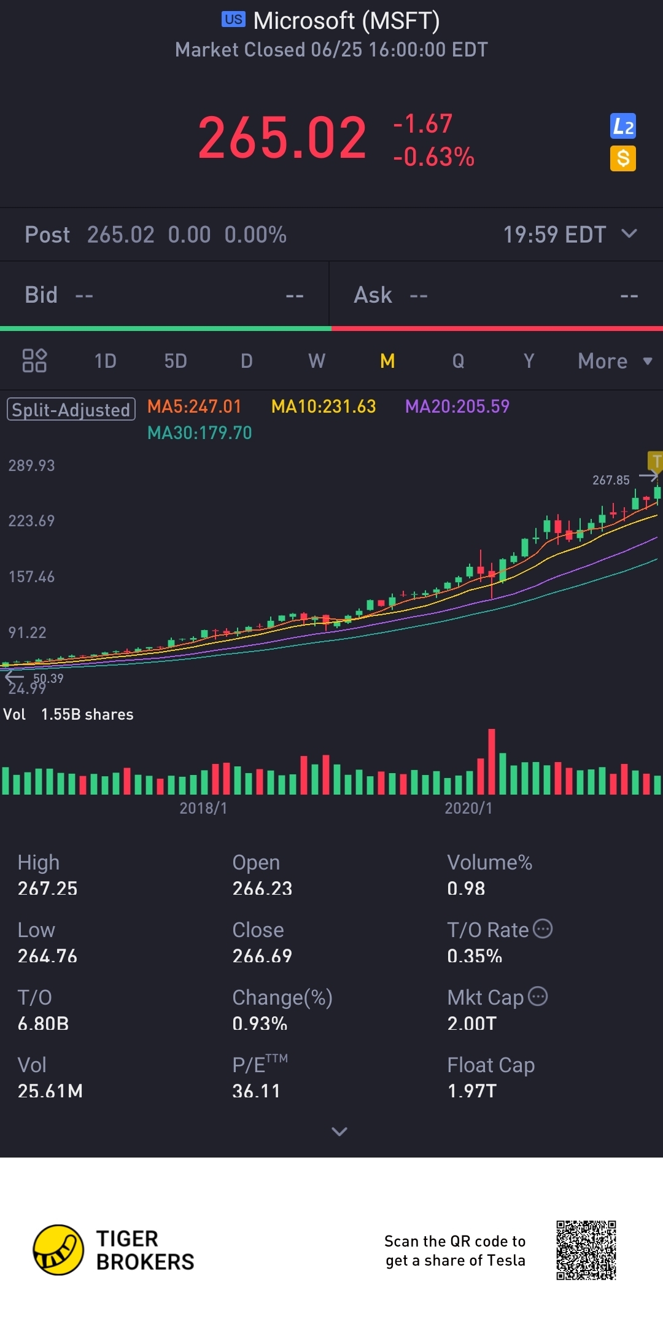Tap the High 267.25 value
The width and height of the screenshot is (663, 1343).
(x=47, y=889)
